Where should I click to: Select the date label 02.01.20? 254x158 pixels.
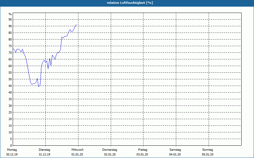110,155
